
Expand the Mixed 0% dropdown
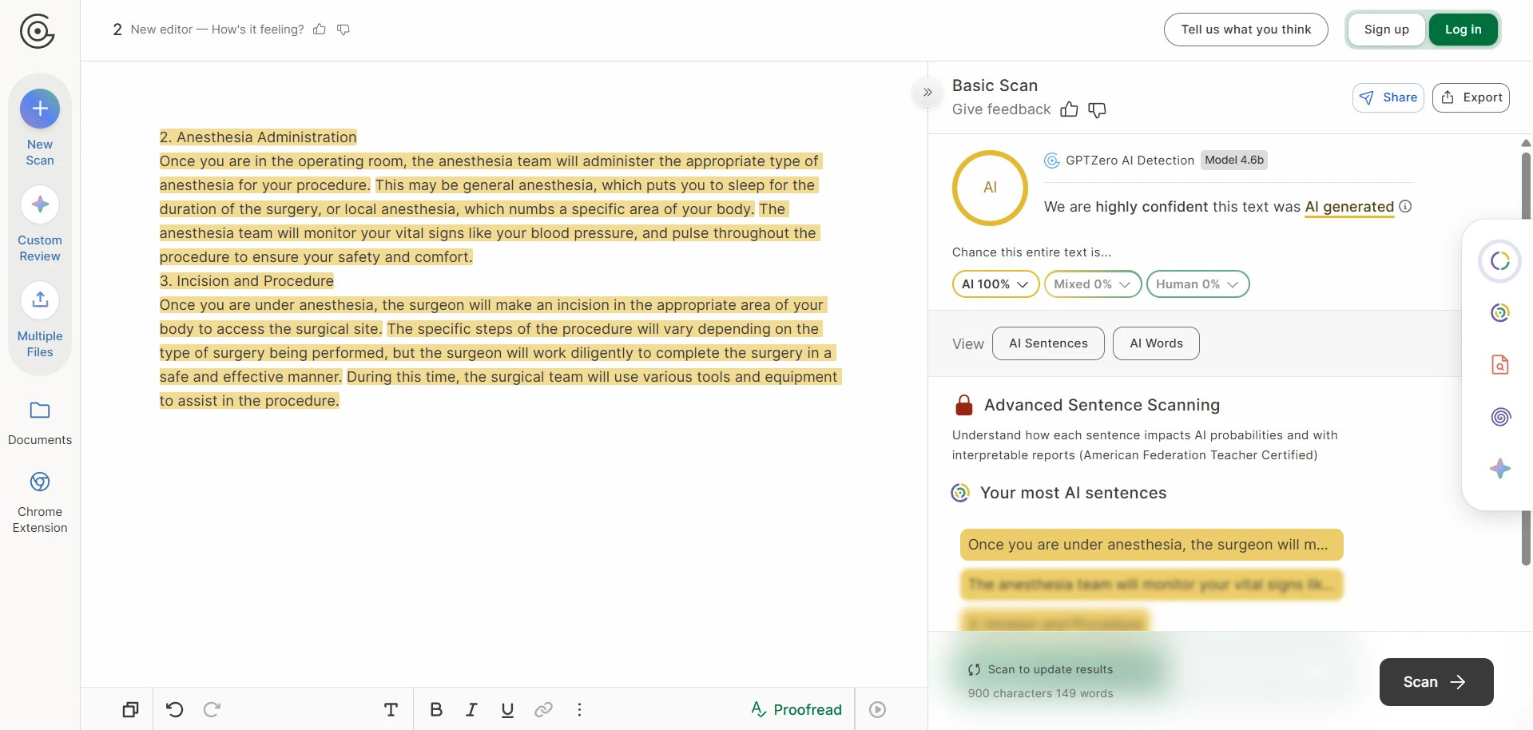coord(1093,284)
